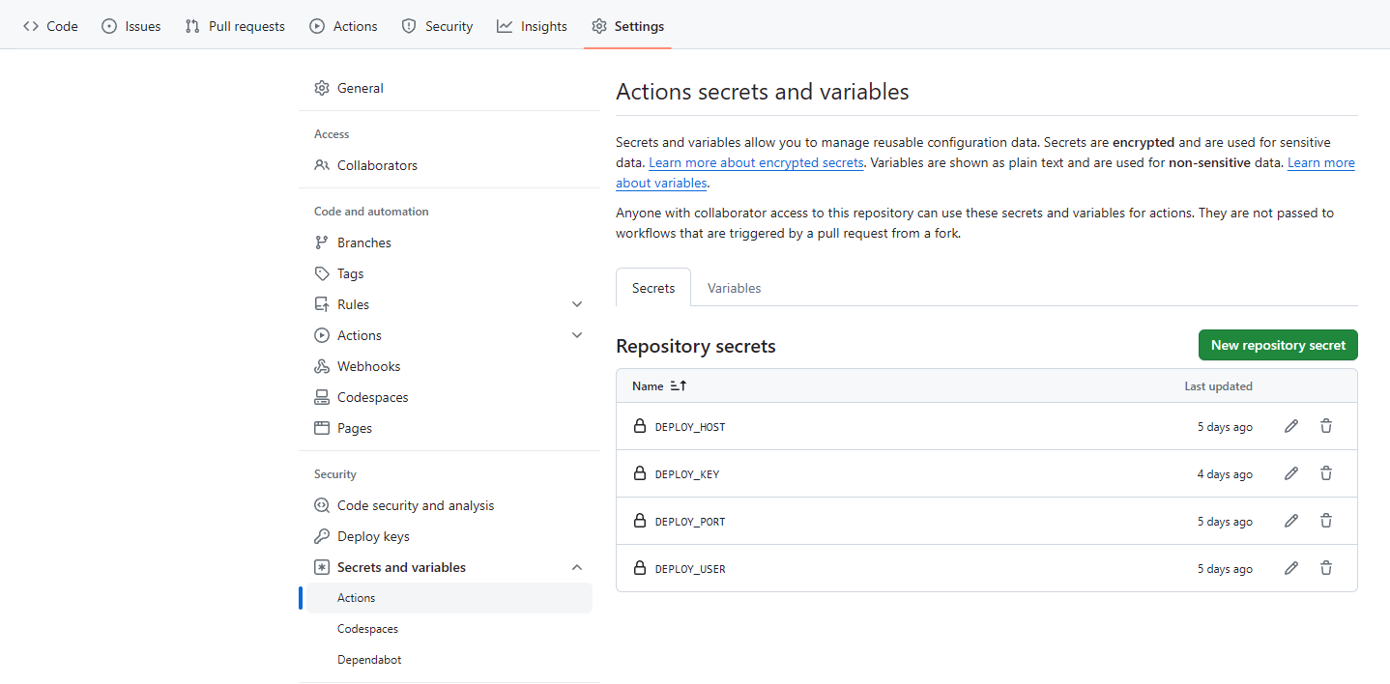The width and height of the screenshot is (1390, 684).
Task: Edit the DEPLOY_USER secret via pencil icon
Action: point(1290,568)
